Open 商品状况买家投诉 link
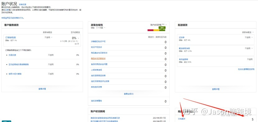 click(98, 58)
